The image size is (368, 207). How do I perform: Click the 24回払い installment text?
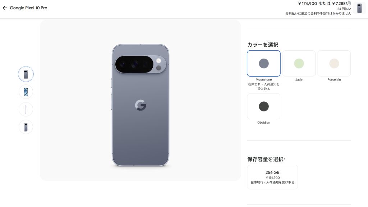[x=344, y=9]
